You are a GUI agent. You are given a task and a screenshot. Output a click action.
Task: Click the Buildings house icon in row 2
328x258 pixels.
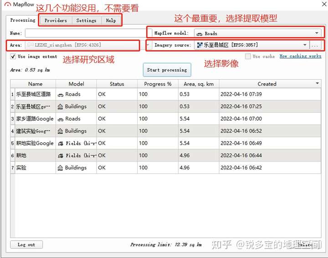(x=60, y=107)
